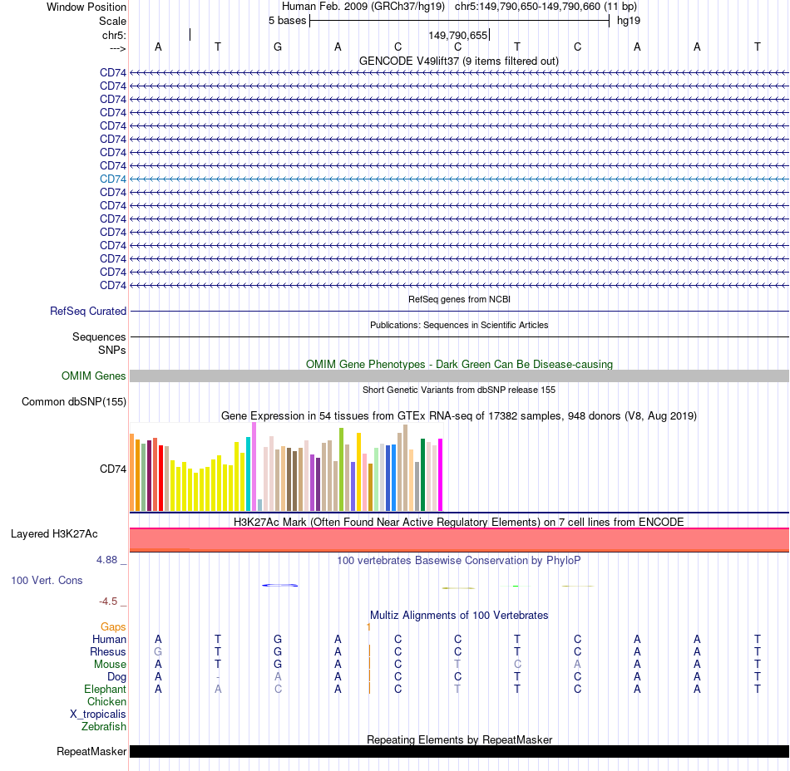Open 'Short Genetic Variants from dbSNP release 155'
The width and height of the screenshot is (790, 771).
pos(459,390)
